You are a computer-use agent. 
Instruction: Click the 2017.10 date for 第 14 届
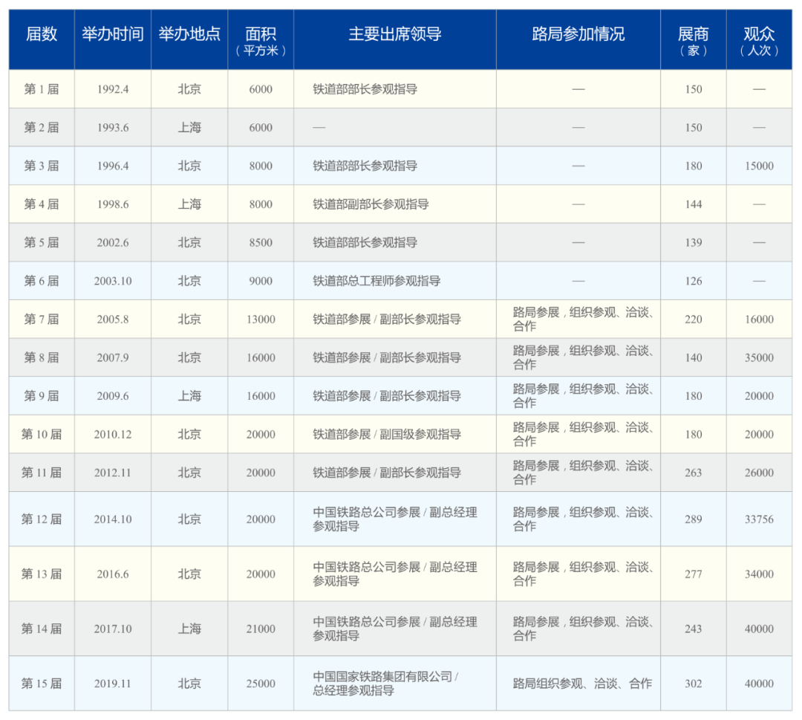113,628
